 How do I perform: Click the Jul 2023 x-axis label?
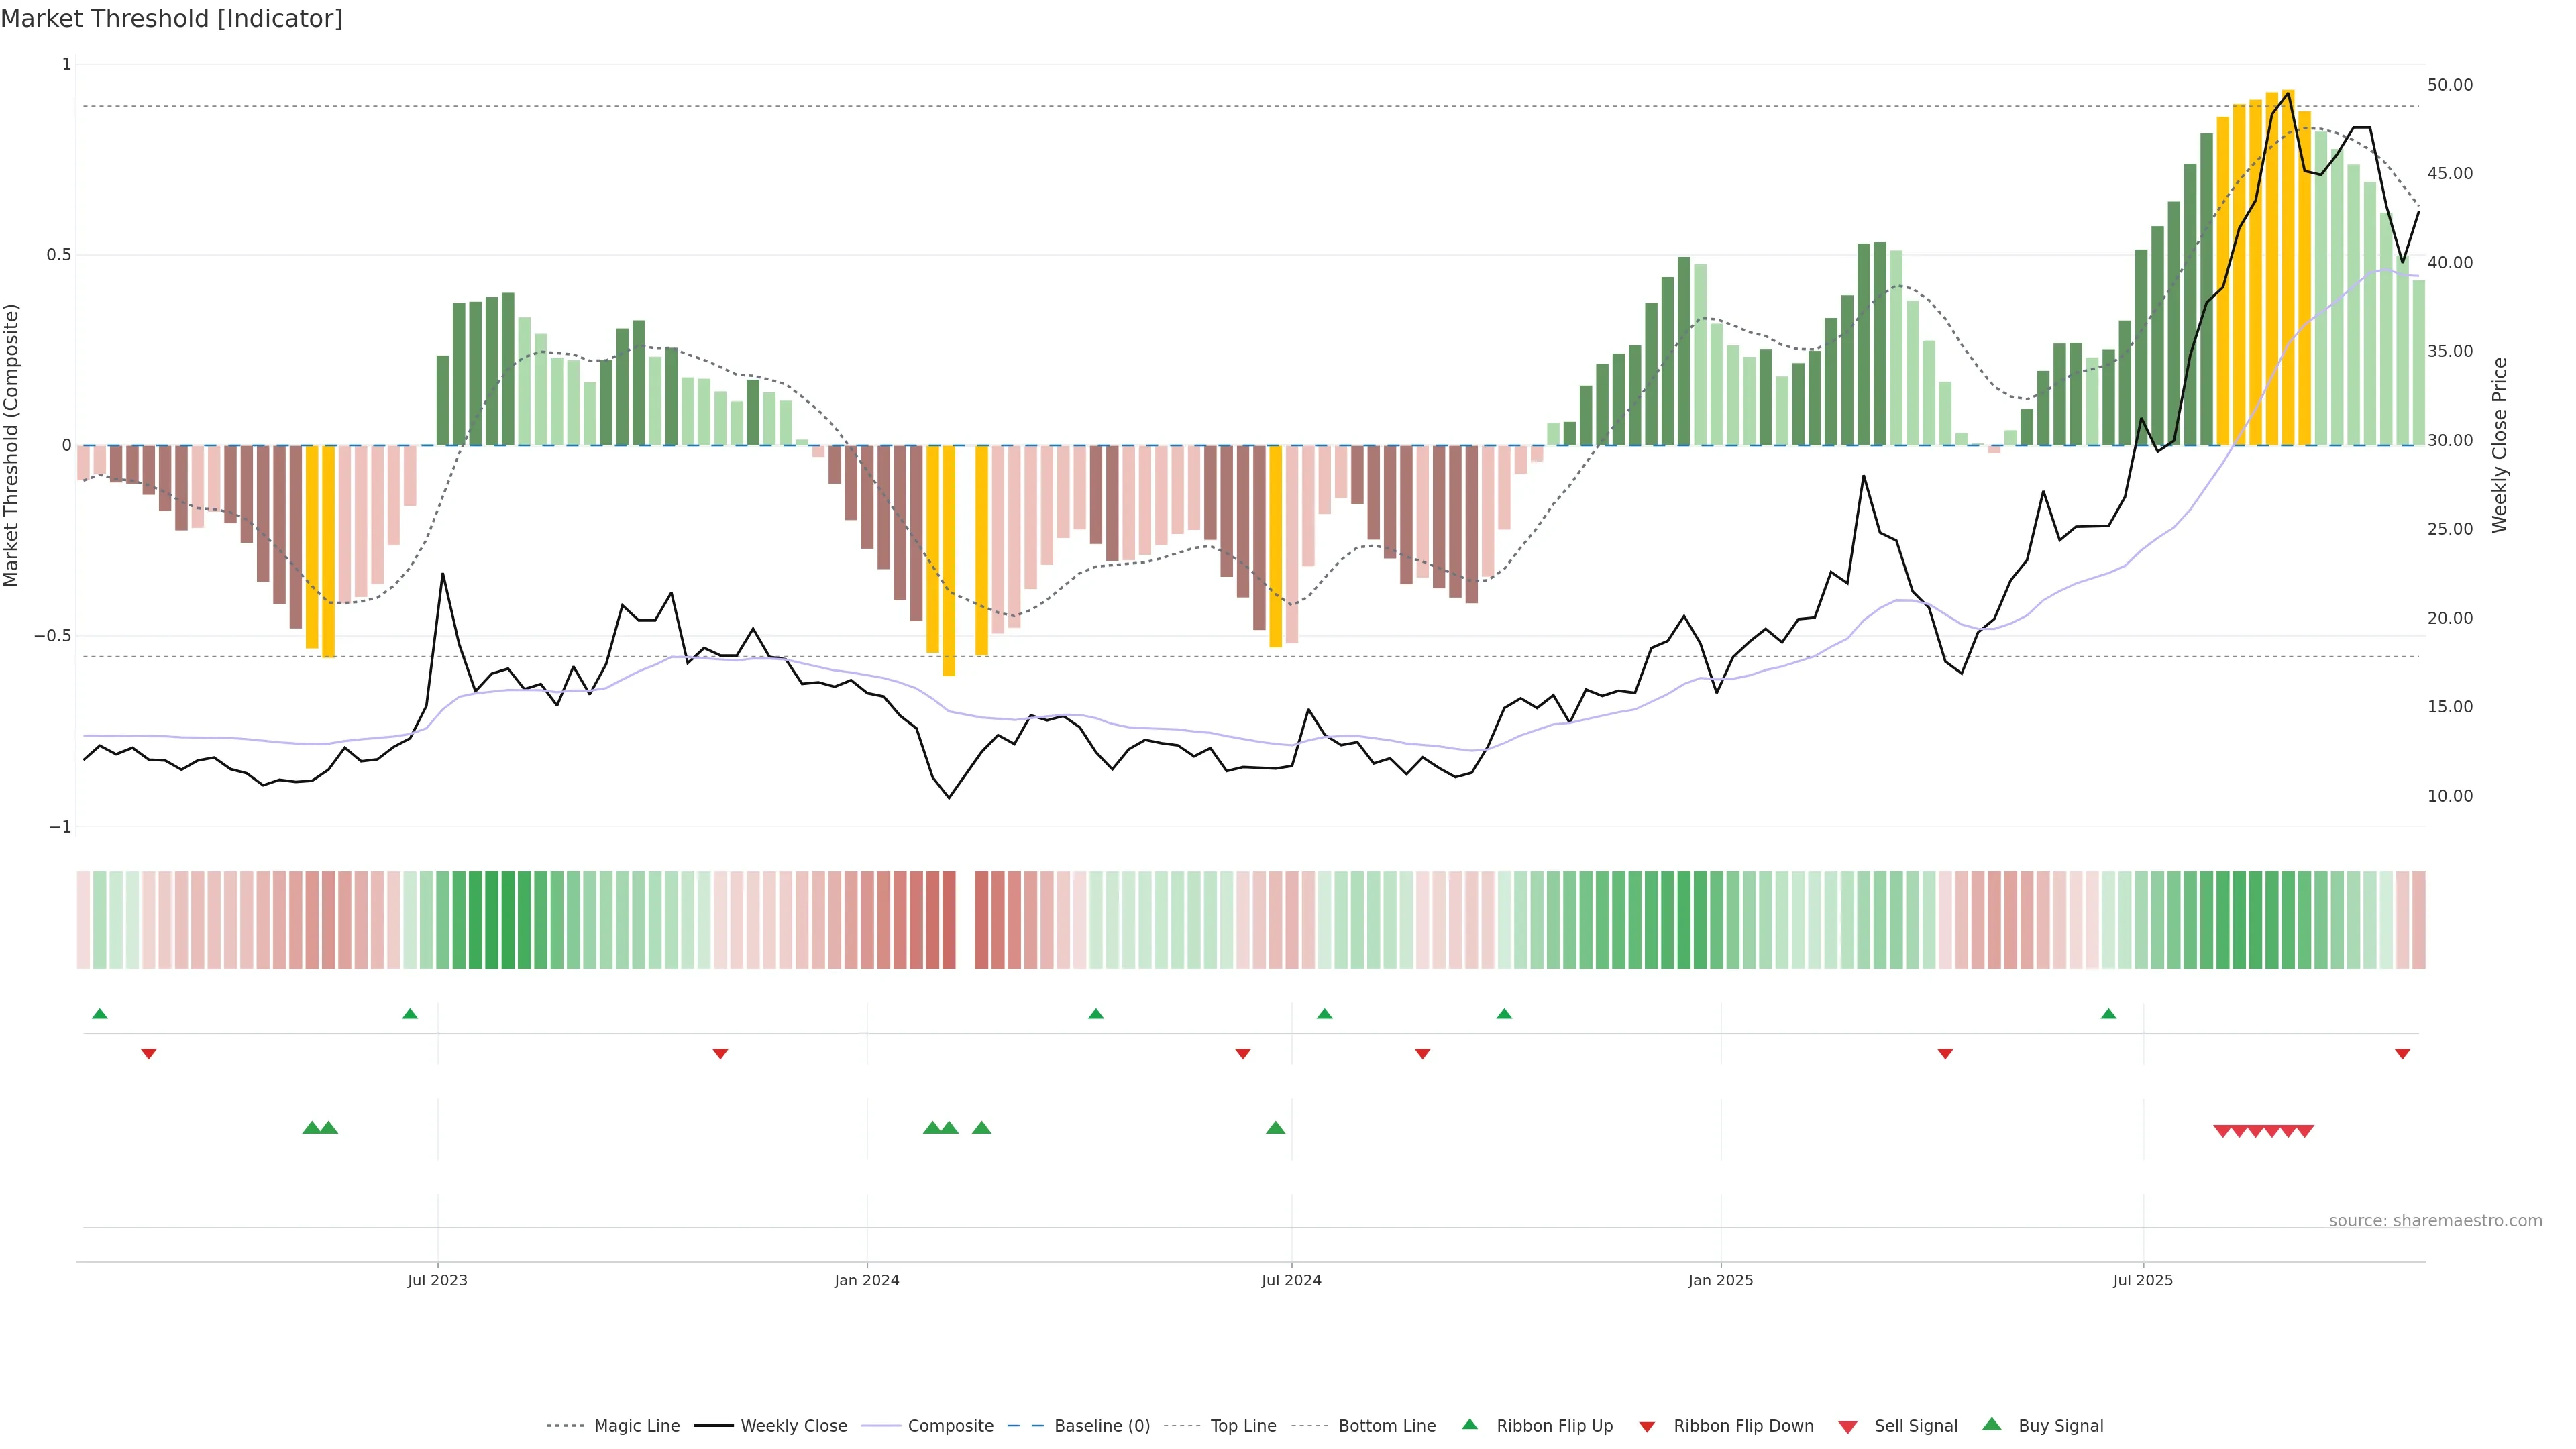point(437,1280)
